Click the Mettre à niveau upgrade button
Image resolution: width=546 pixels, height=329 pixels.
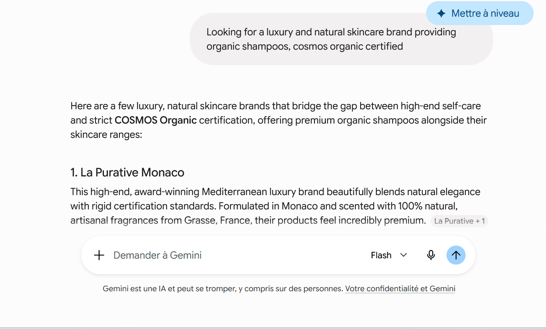point(480,14)
